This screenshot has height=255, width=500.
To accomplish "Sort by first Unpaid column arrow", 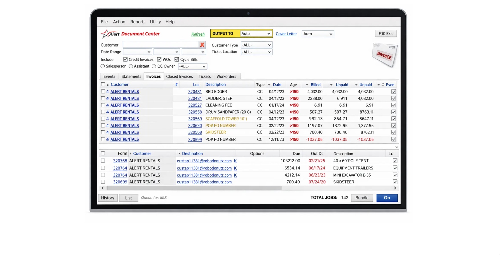I will pyautogui.click(x=331, y=85).
